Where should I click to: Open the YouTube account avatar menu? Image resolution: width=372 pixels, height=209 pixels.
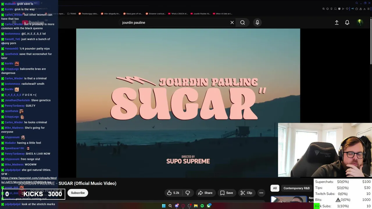[x=360, y=22]
